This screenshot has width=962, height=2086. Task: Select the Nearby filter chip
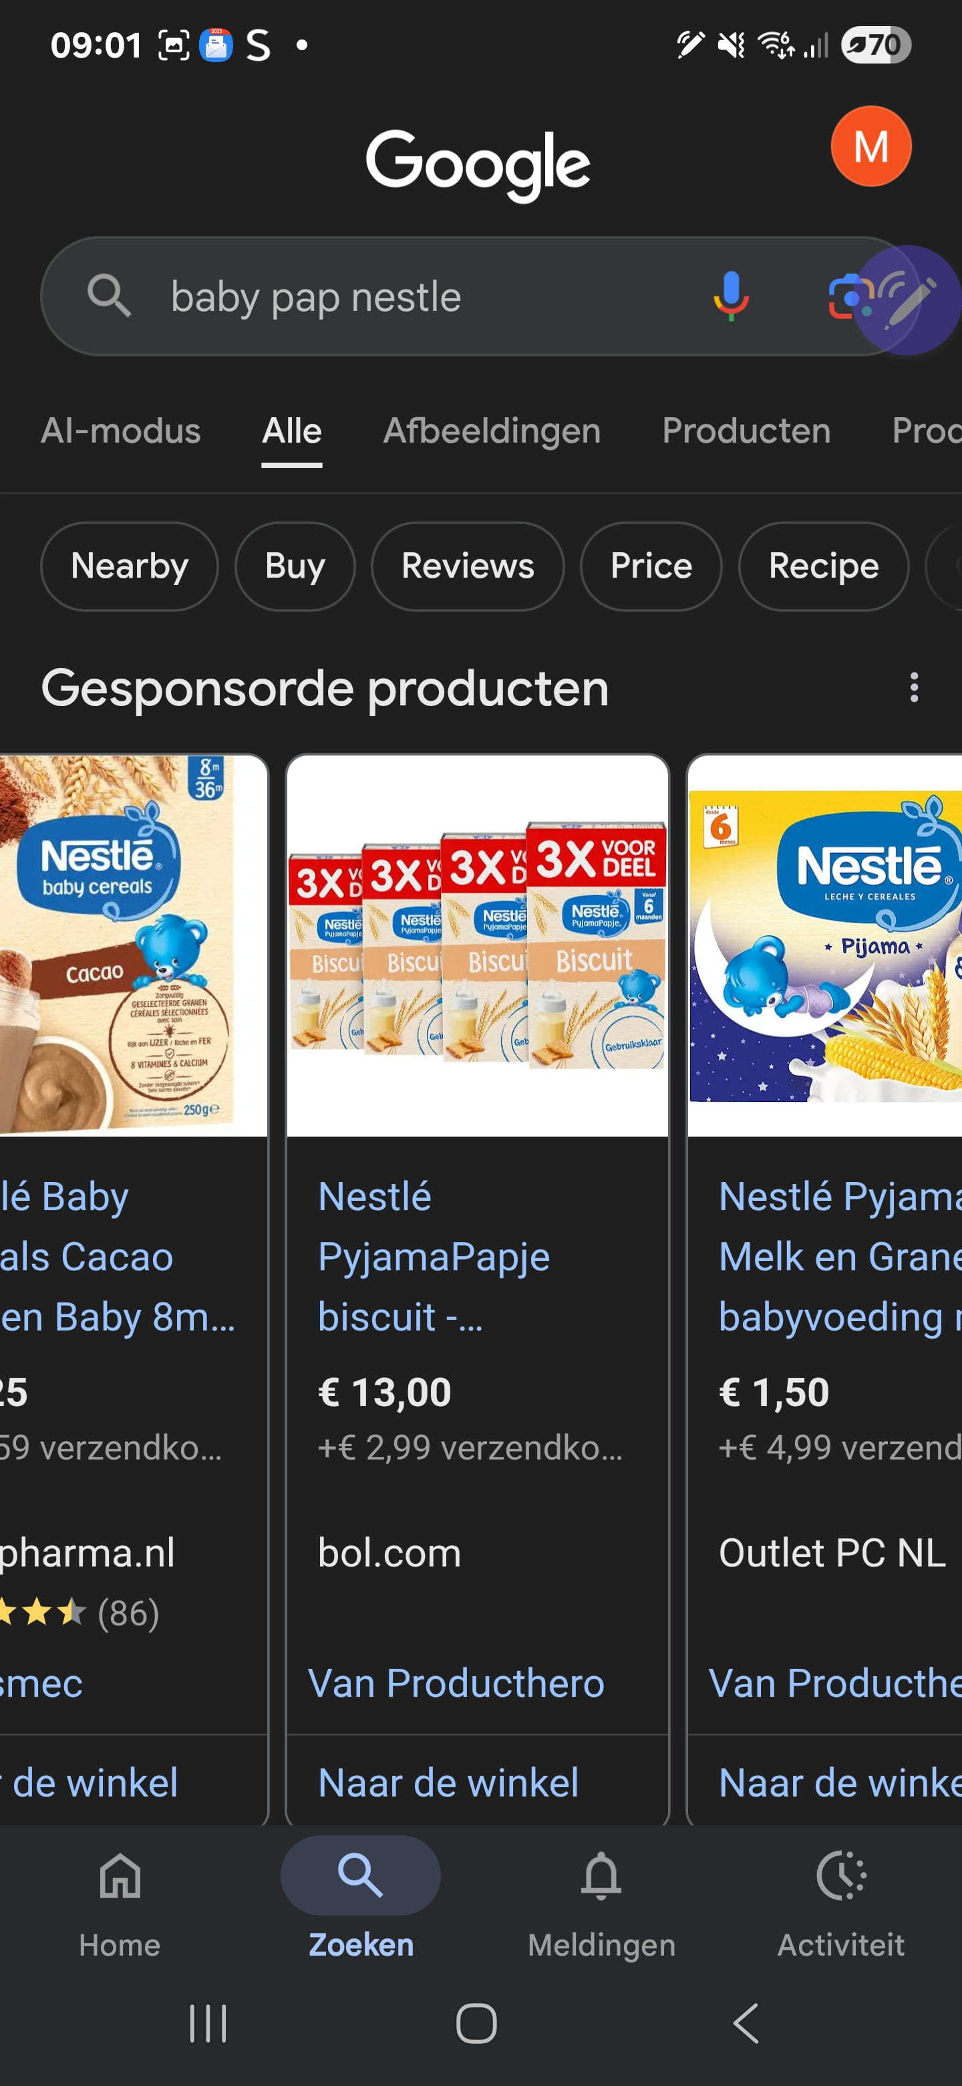tap(130, 566)
